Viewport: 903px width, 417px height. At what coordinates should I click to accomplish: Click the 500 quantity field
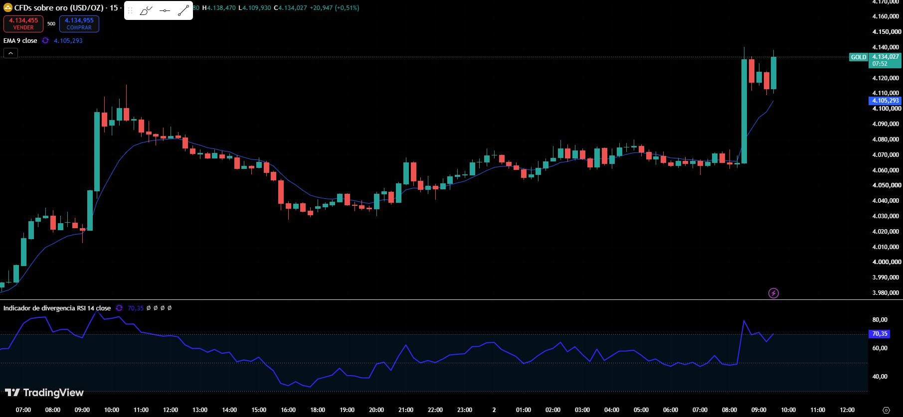(x=51, y=23)
